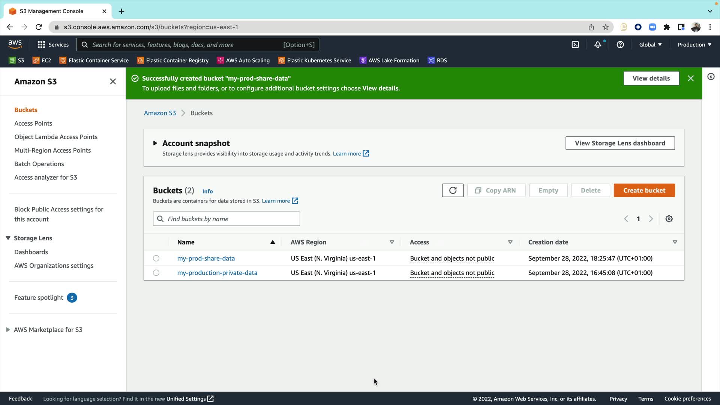The height and width of the screenshot is (405, 720).
Task: Open AWS CloudShell terminal icon
Action: [575, 45]
